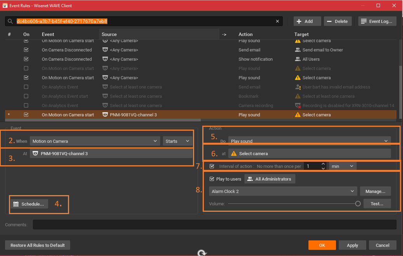The height and width of the screenshot is (256, 403).
Task: Click Restore All Rules to Default
Action: click(x=38, y=245)
